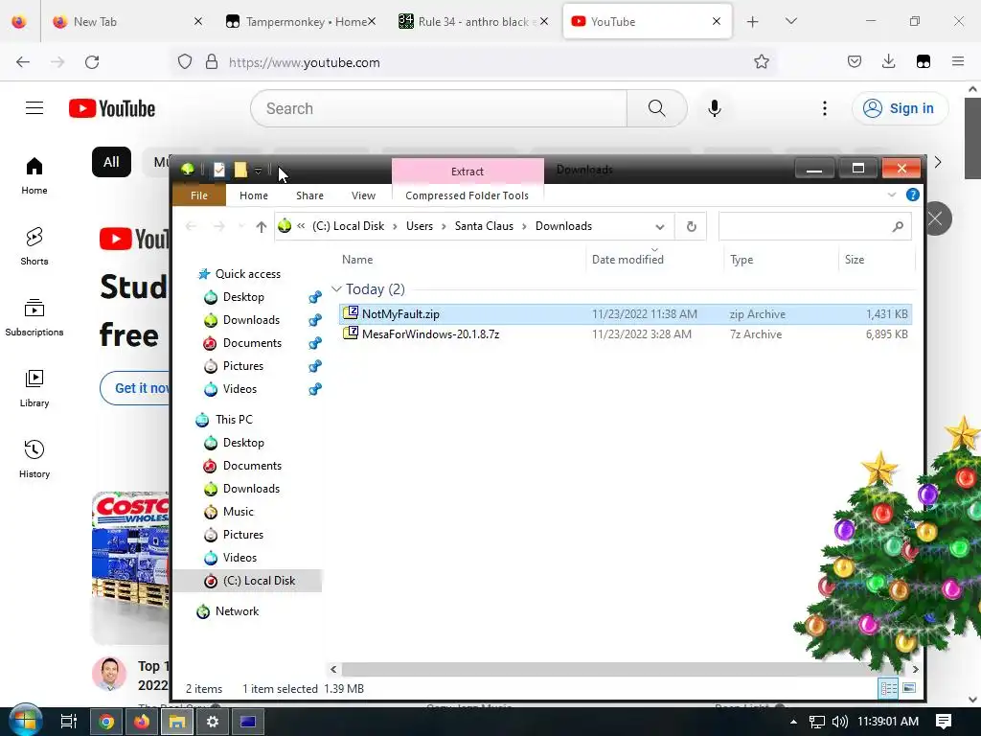Open YouTube settings three-dot menu
This screenshot has height=736, width=981.
pyautogui.click(x=825, y=108)
